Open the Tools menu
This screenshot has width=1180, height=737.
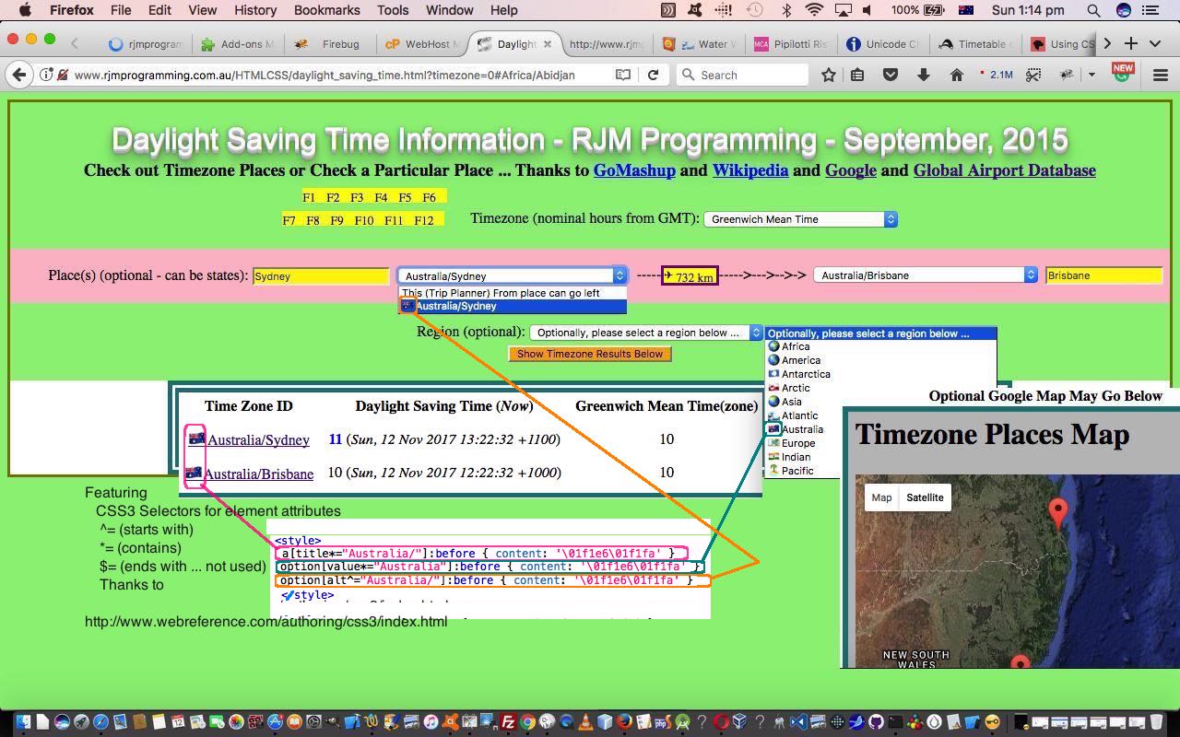pyautogui.click(x=393, y=10)
